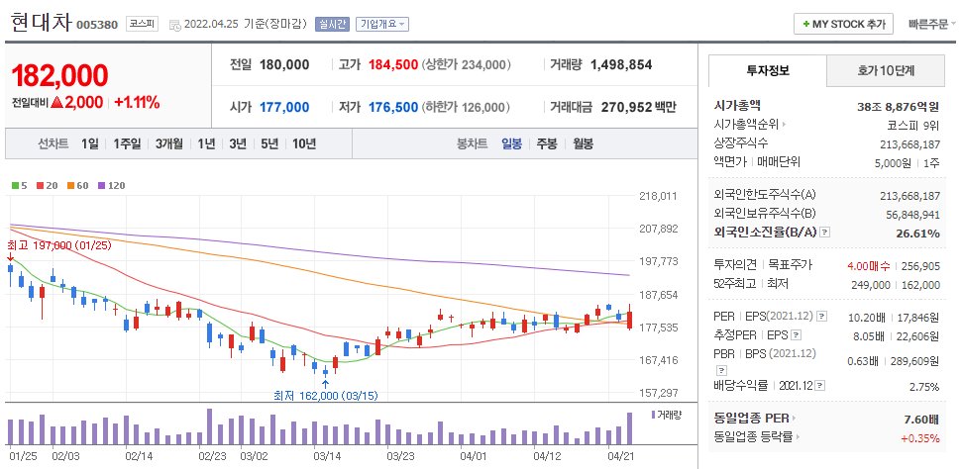Select the 3년 line chart period
Viewport: 961px width, 469px height.
pyautogui.click(x=238, y=143)
